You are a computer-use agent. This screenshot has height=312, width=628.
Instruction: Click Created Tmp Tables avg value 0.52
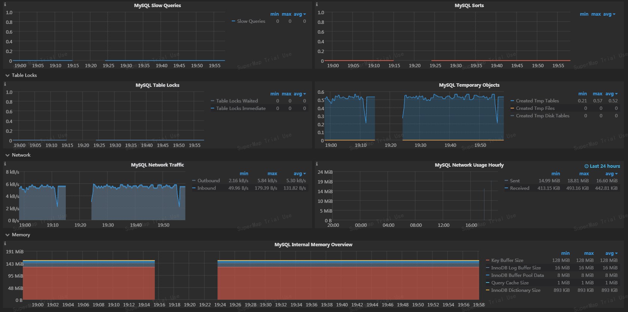pyautogui.click(x=613, y=101)
